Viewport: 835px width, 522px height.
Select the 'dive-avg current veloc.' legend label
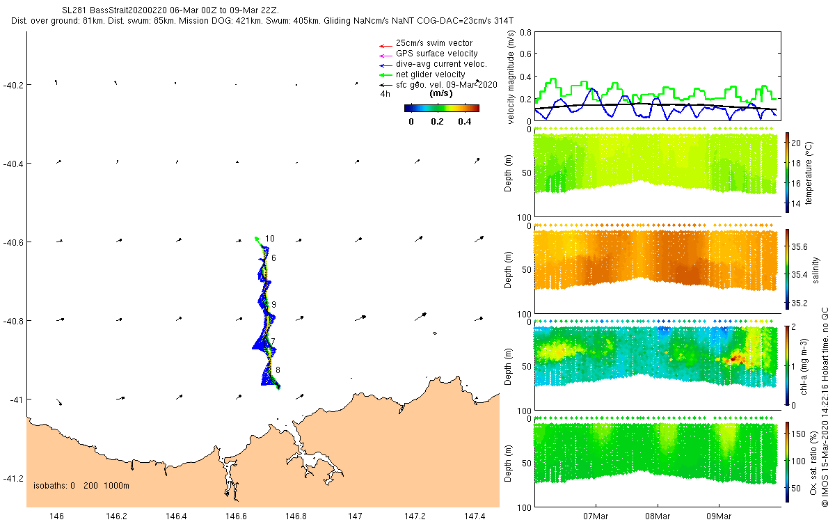441,64
